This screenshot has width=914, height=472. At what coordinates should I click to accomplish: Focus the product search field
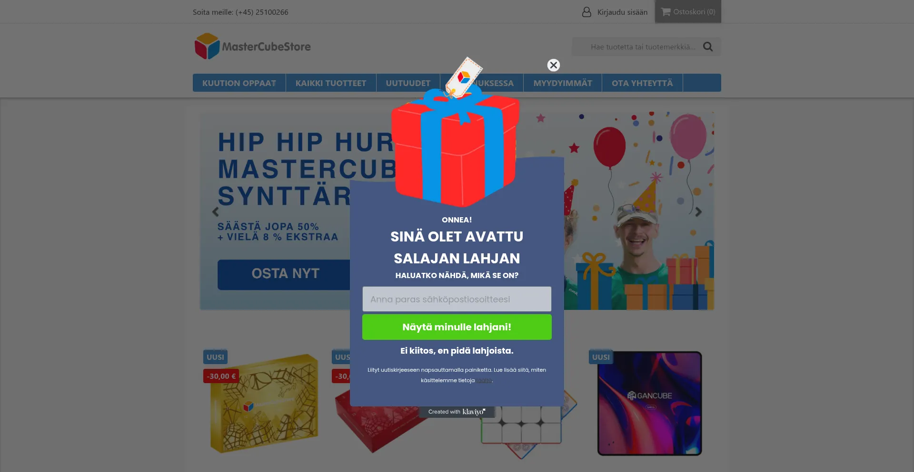pos(643,47)
